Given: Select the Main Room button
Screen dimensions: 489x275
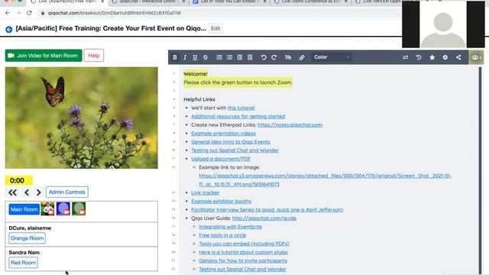Looking at the screenshot, I should [24, 209].
